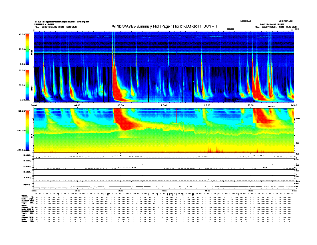Click the 10 label on TNR right axis
Image resolution: width=317 pixels, height=245 pixels.
point(297,143)
